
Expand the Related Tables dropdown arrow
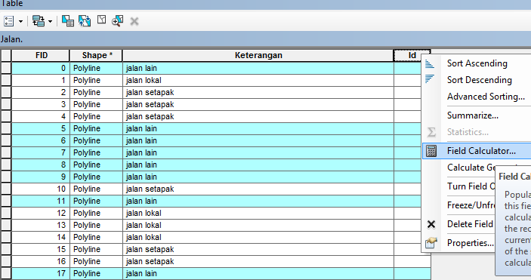[x=50, y=22]
